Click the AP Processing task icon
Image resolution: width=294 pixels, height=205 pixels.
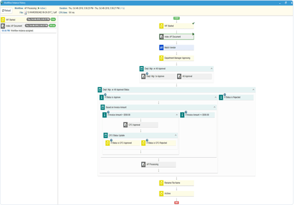[143, 165]
